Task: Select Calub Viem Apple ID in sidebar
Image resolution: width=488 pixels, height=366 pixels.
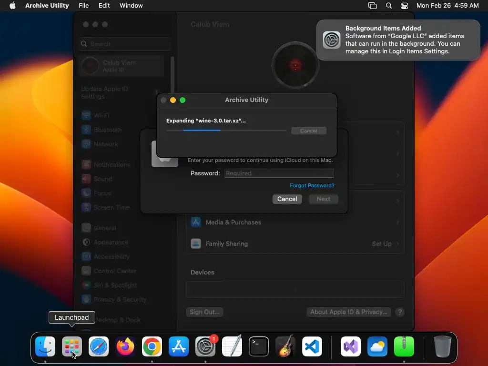Action: 122,66
